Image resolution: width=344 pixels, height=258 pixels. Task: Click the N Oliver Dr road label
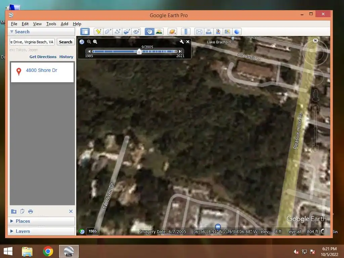109,196
